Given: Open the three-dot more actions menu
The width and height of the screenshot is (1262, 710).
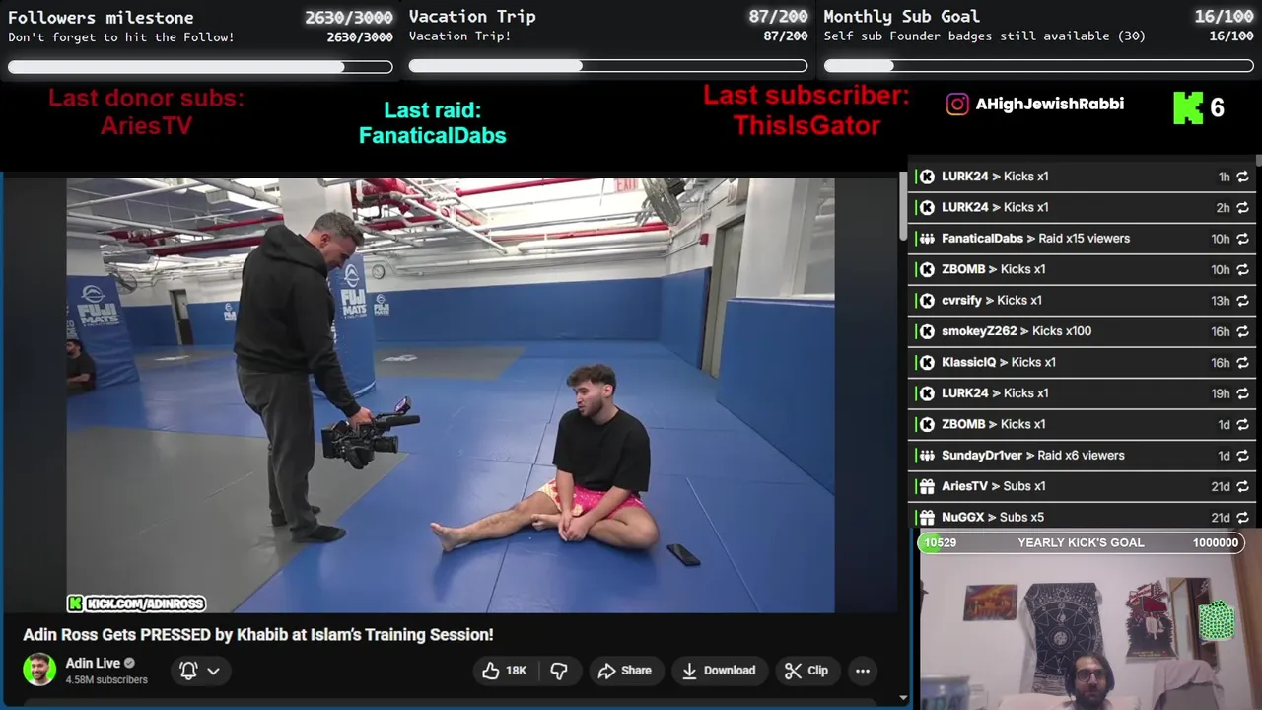Looking at the screenshot, I should 863,671.
